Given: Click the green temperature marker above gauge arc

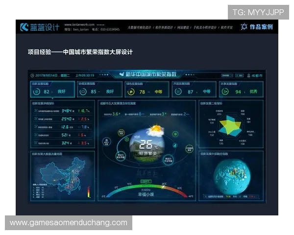Looking at the screenshot, I should (146, 182).
